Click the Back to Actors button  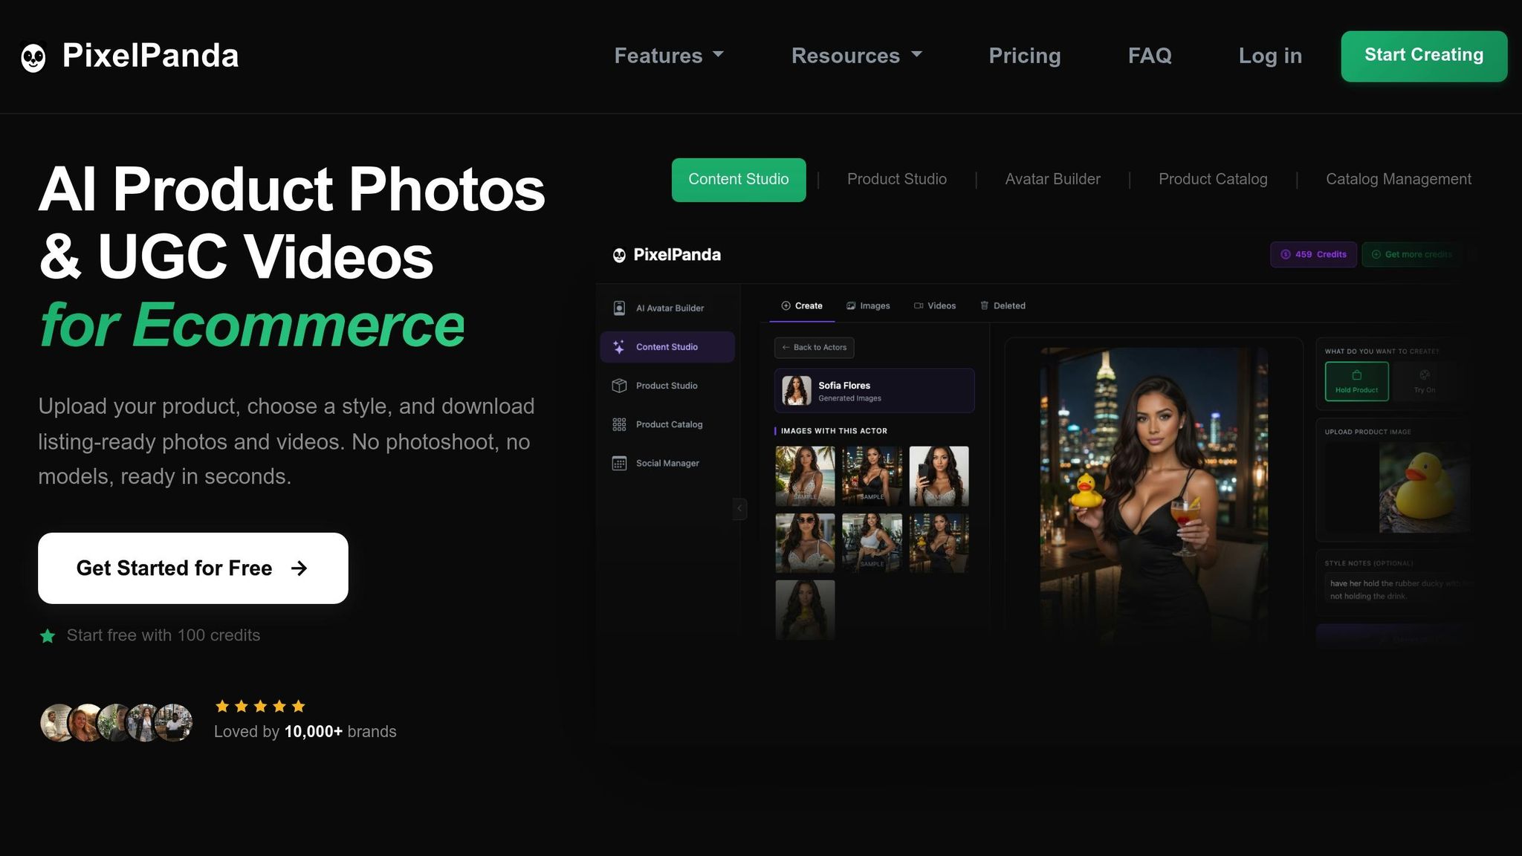814,347
